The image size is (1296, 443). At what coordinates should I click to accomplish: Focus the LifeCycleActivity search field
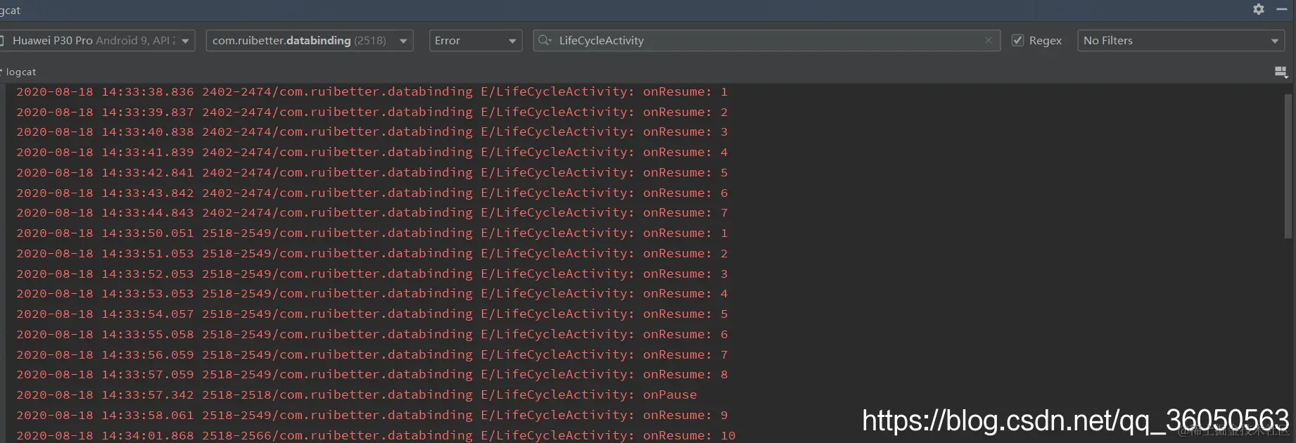tap(766, 41)
